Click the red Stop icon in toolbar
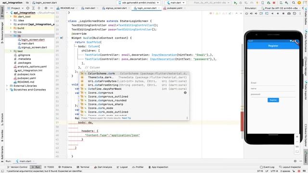Viewport: 308px width, 173px height. pyautogui.click(x=274, y=3)
